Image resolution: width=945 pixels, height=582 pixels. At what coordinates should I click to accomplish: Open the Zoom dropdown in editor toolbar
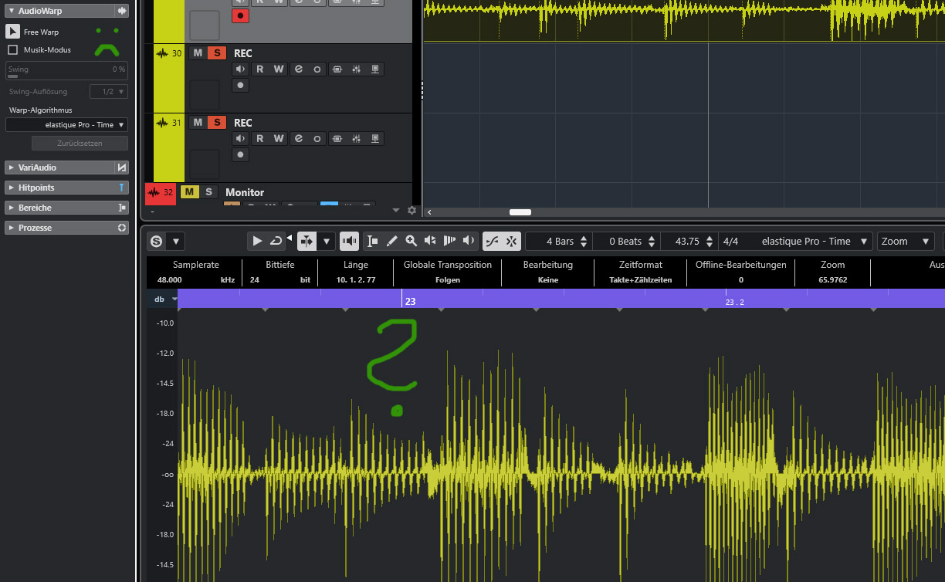click(906, 242)
